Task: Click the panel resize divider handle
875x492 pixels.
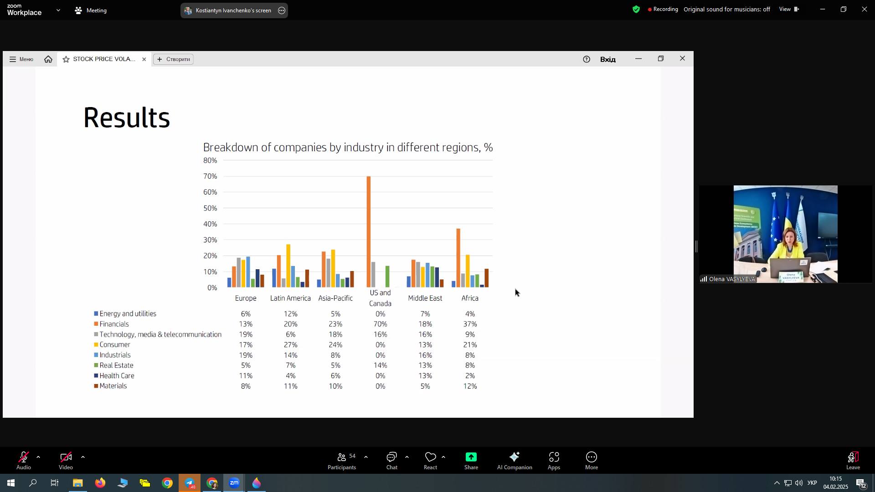Action: 696,246
